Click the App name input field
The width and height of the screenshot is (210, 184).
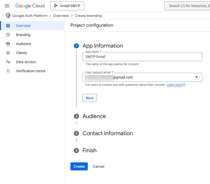click(x=142, y=57)
